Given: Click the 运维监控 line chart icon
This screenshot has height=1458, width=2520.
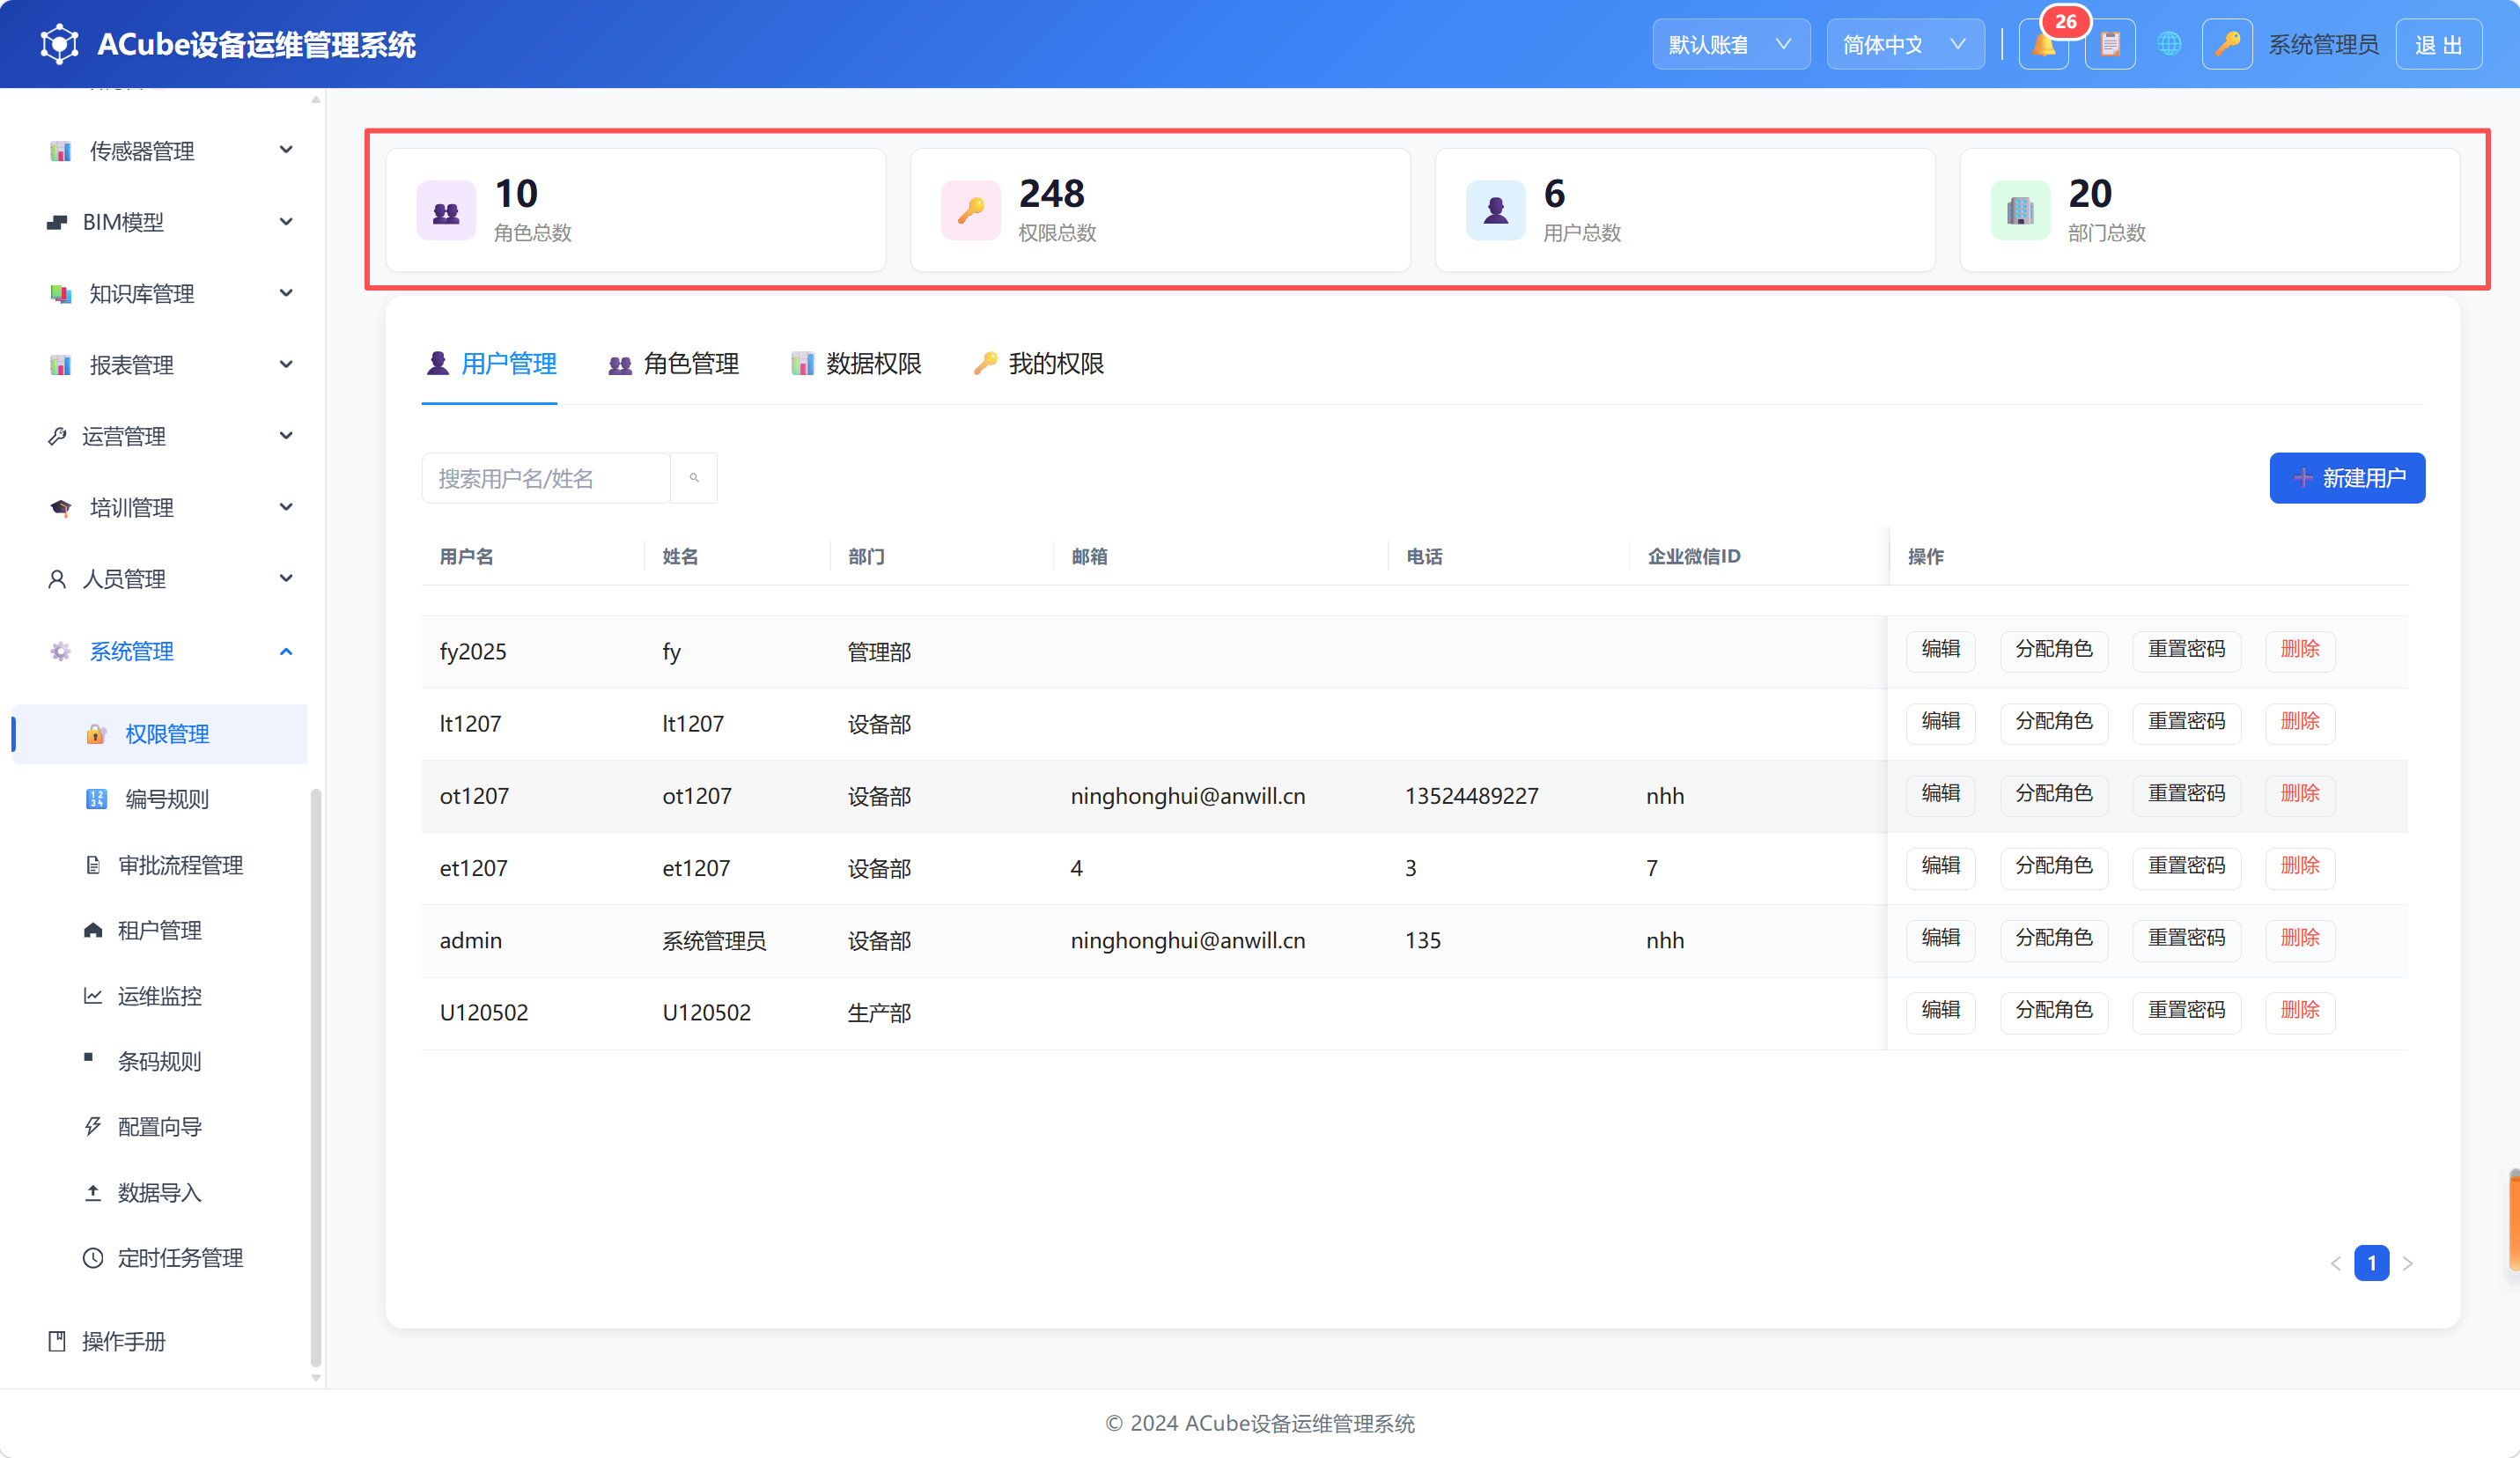Looking at the screenshot, I should (x=93, y=996).
